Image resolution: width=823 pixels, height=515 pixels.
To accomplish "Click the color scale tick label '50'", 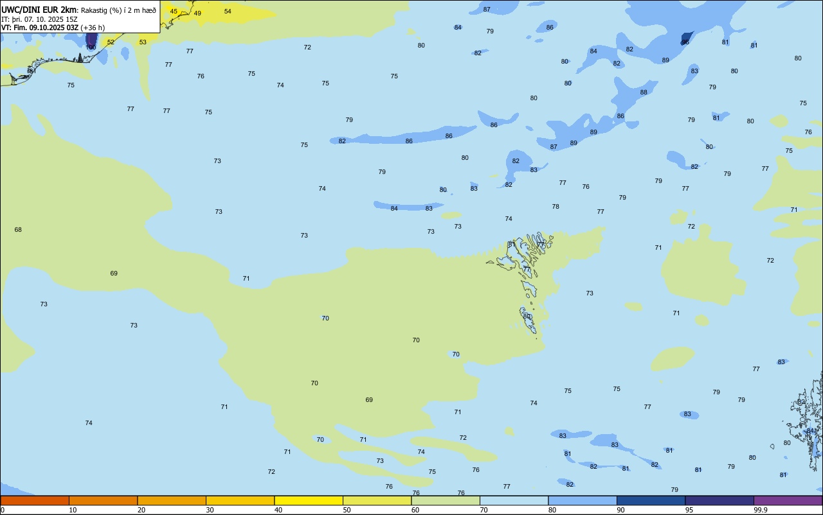I will click(x=347, y=510).
